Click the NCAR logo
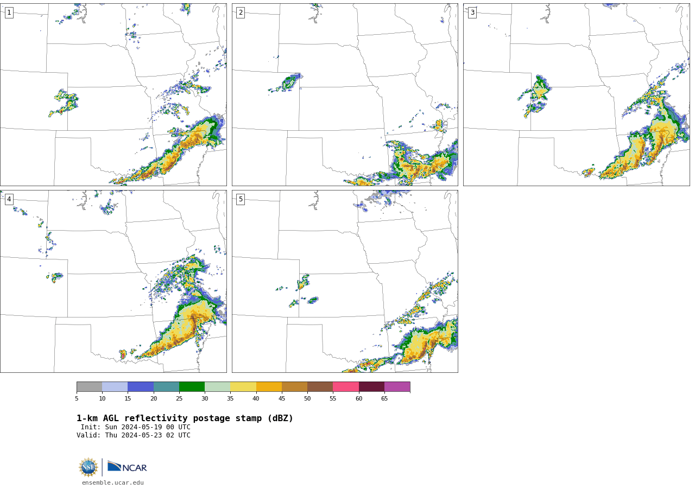The image size is (695, 489). coord(127,467)
